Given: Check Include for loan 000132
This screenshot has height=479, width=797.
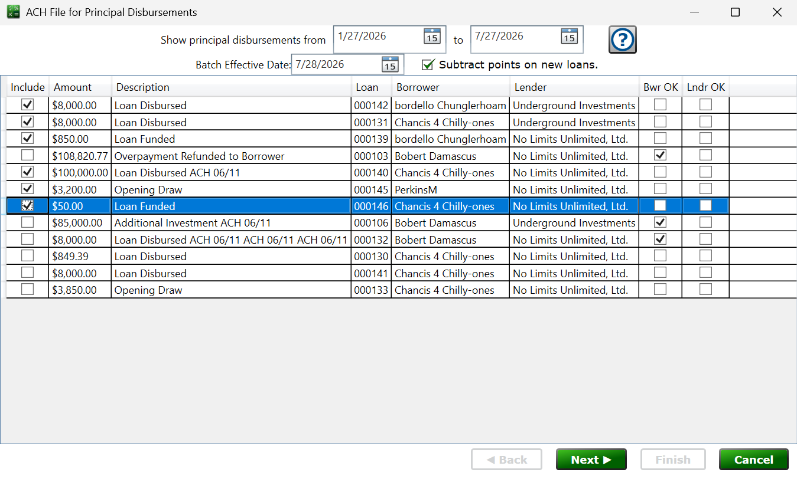Looking at the screenshot, I should [27, 239].
